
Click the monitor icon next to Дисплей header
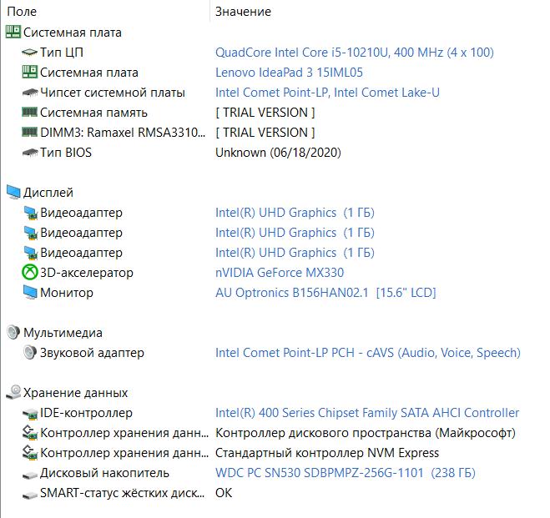[x=13, y=193]
